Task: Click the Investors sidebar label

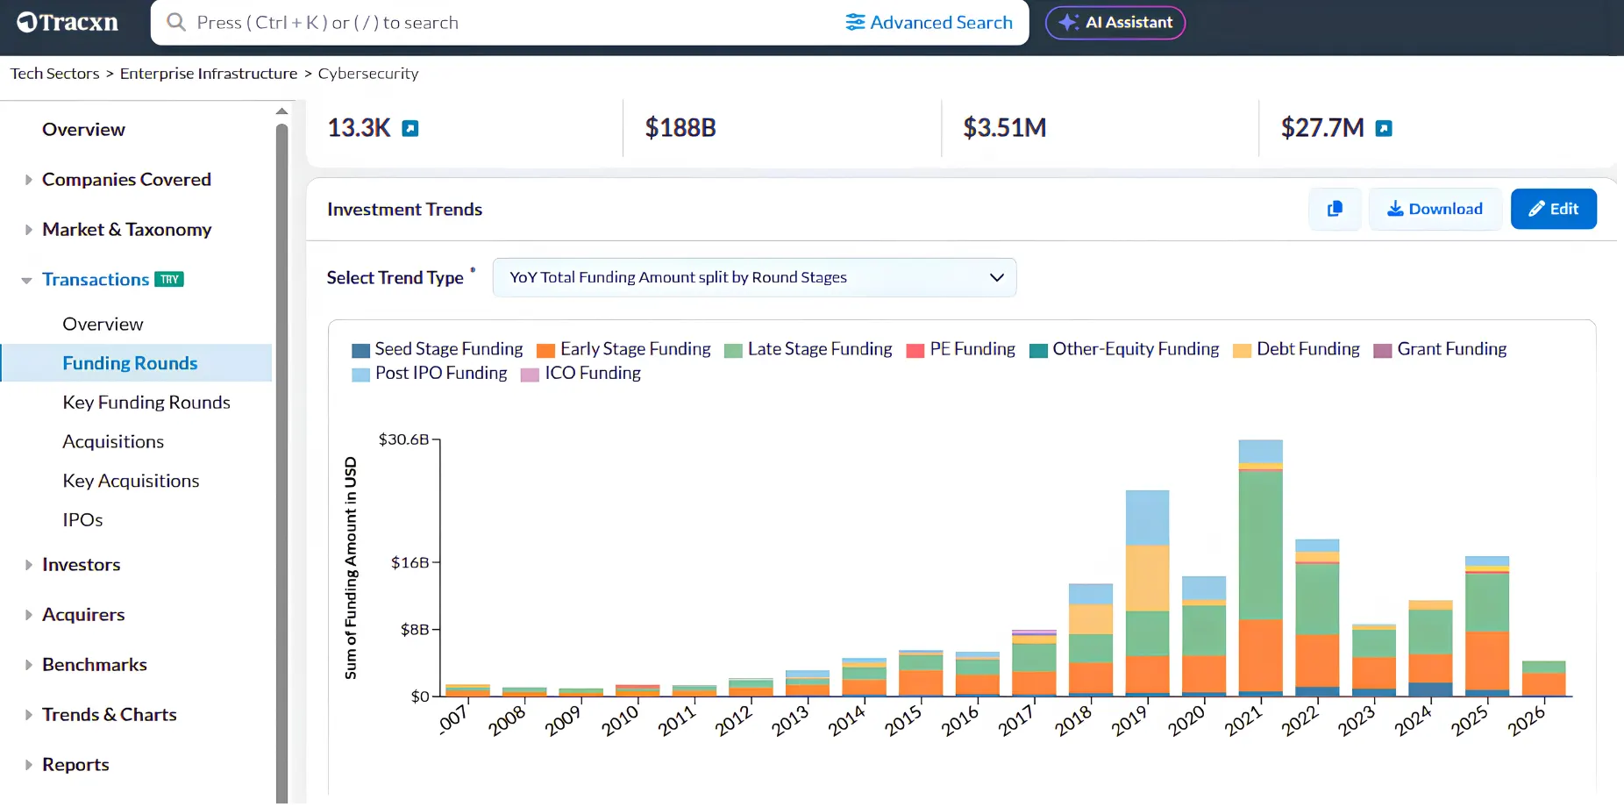Action: (82, 565)
